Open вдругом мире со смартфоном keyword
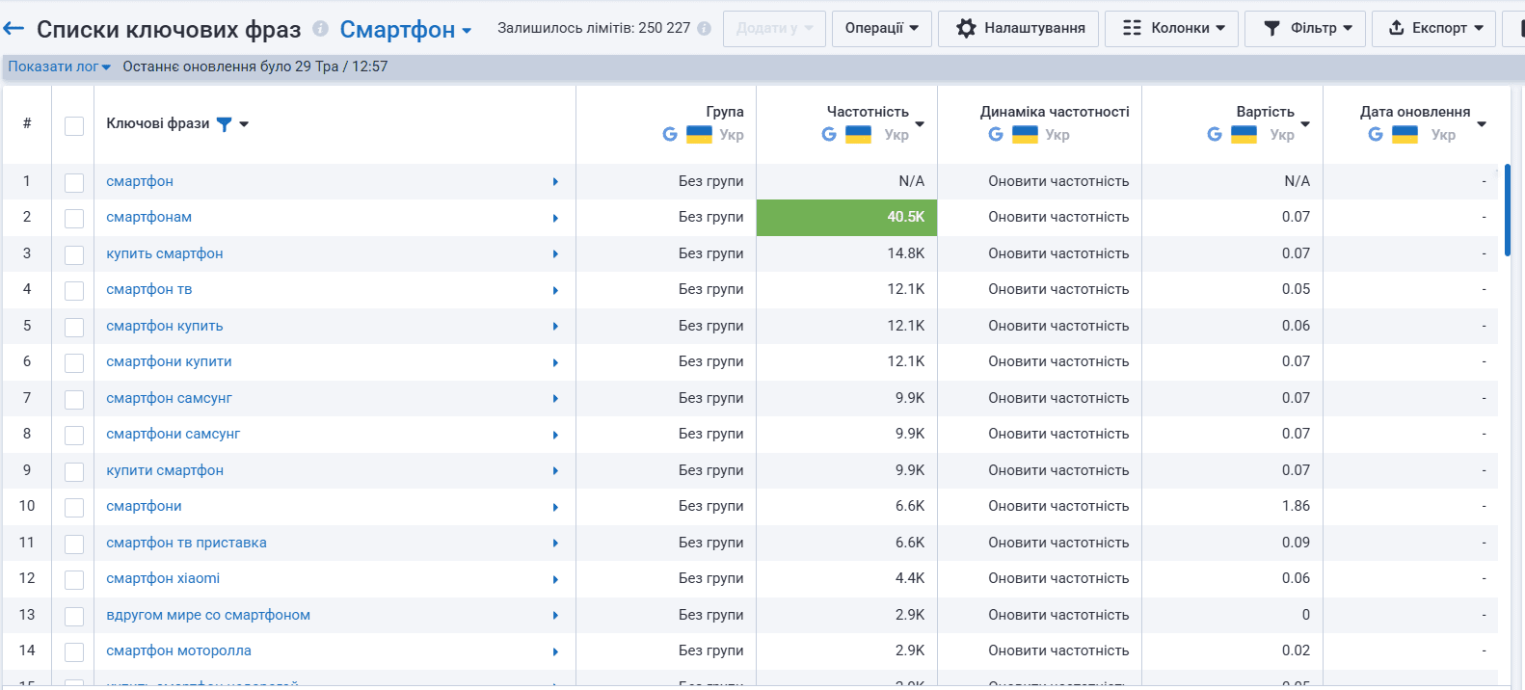1525x690 pixels. point(208,615)
